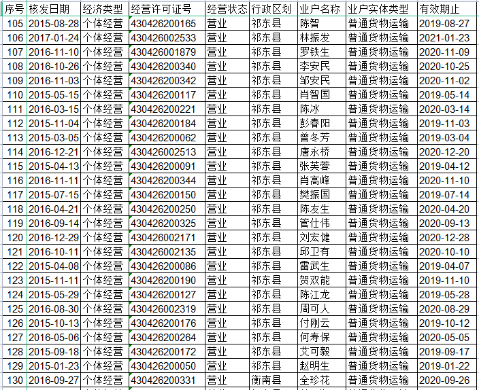The height and width of the screenshot is (390, 479).
Task: Select the issue date 2015-11-11
Action: click(x=54, y=280)
